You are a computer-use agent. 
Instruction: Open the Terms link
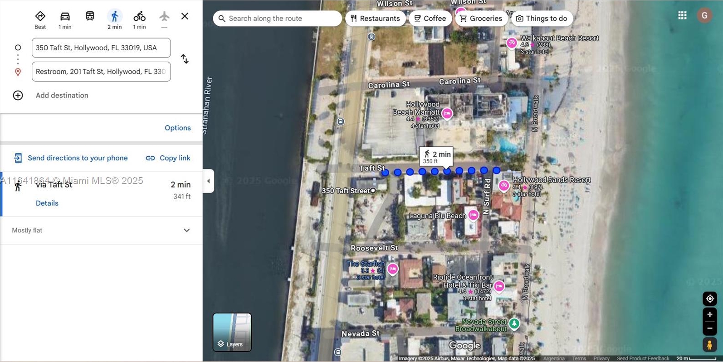(x=579, y=358)
